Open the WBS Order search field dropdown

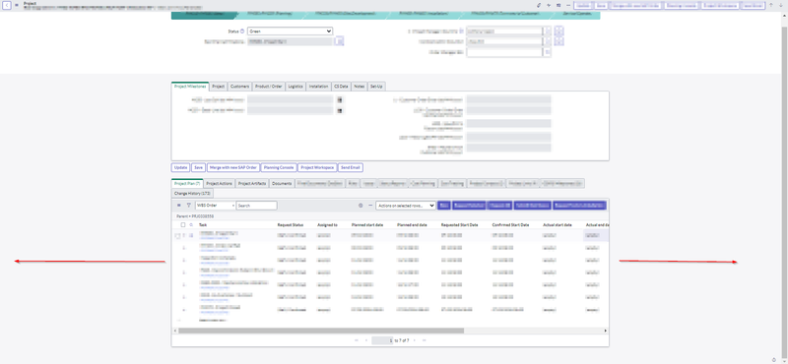(x=215, y=206)
